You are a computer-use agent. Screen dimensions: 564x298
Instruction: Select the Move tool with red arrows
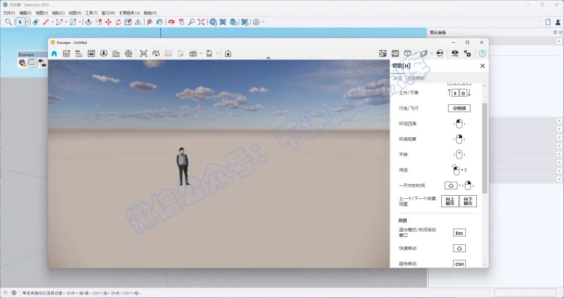click(x=108, y=22)
